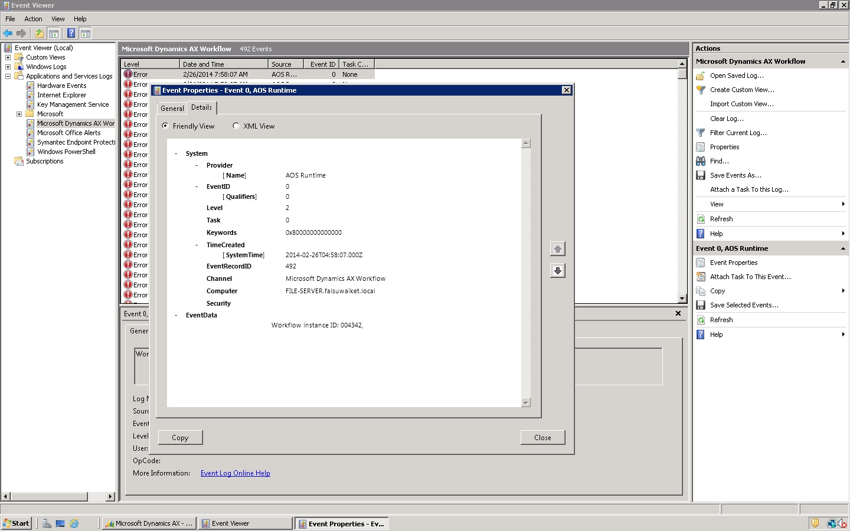This screenshot has height=531, width=850.
Task: Select Hardware Events in the tree
Action: pyautogui.click(x=61, y=86)
